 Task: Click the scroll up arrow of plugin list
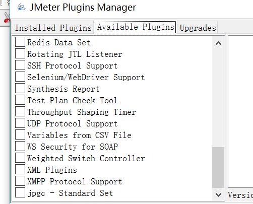[218, 43]
